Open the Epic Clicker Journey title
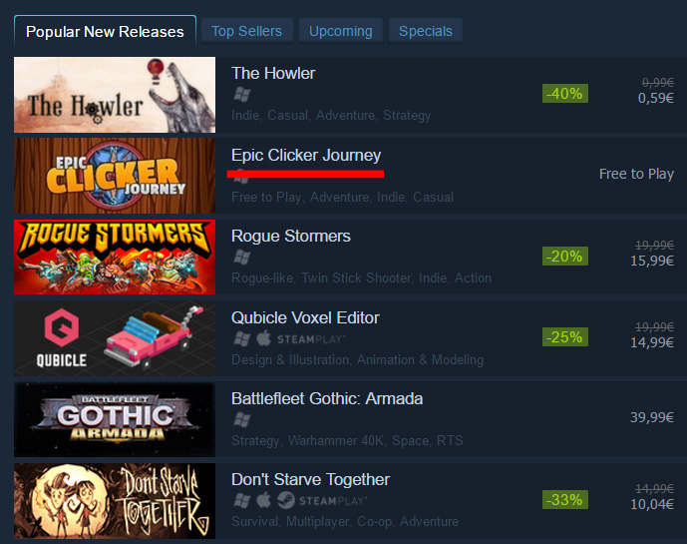Image resolution: width=687 pixels, height=544 pixels. (306, 156)
